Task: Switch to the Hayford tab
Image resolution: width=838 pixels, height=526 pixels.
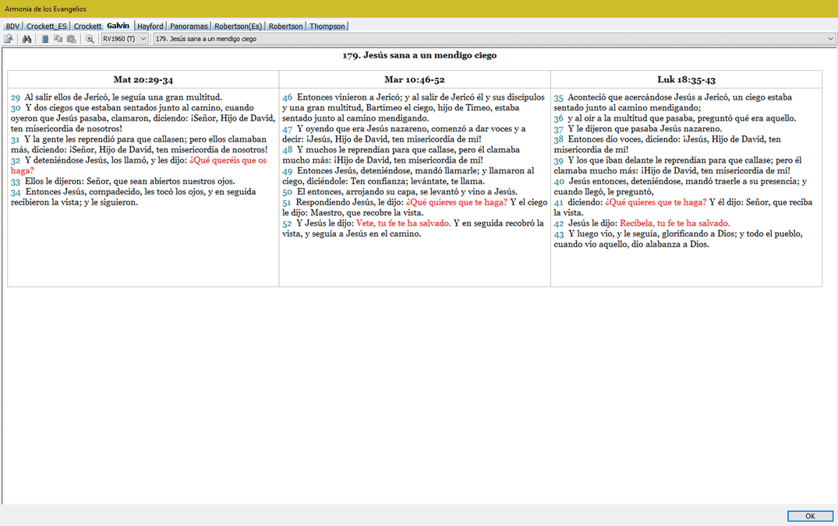Action: click(150, 26)
